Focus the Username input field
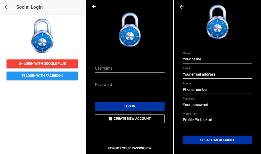Screen dimensions: 261x154 (x=130, y=69)
